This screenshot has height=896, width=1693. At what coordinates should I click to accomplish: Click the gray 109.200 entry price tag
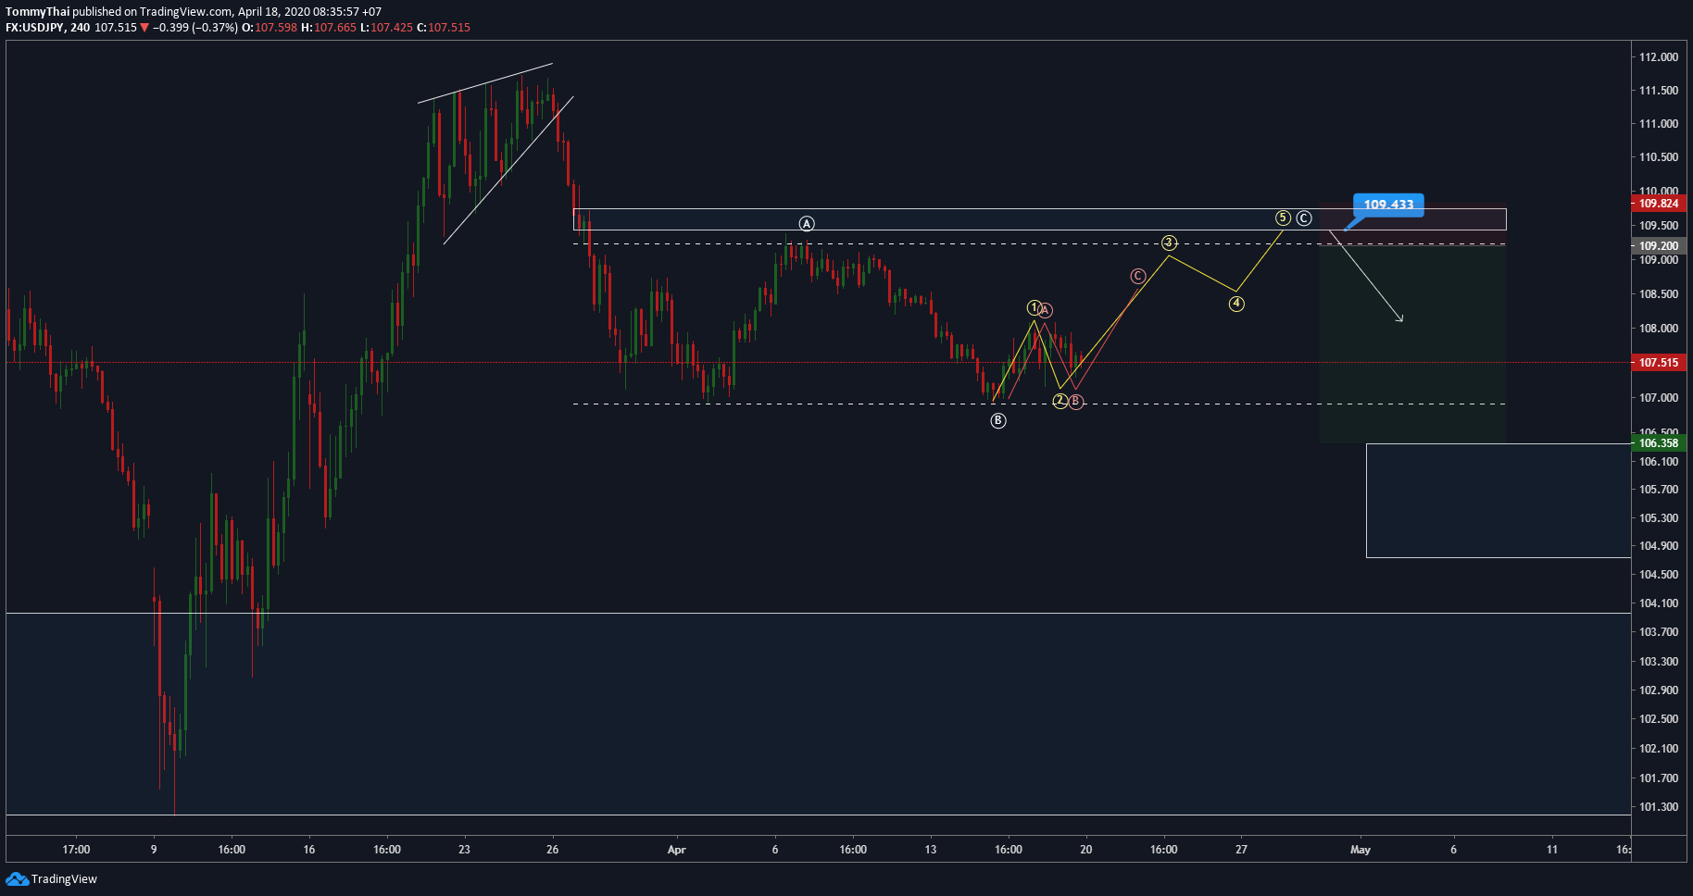click(1658, 246)
